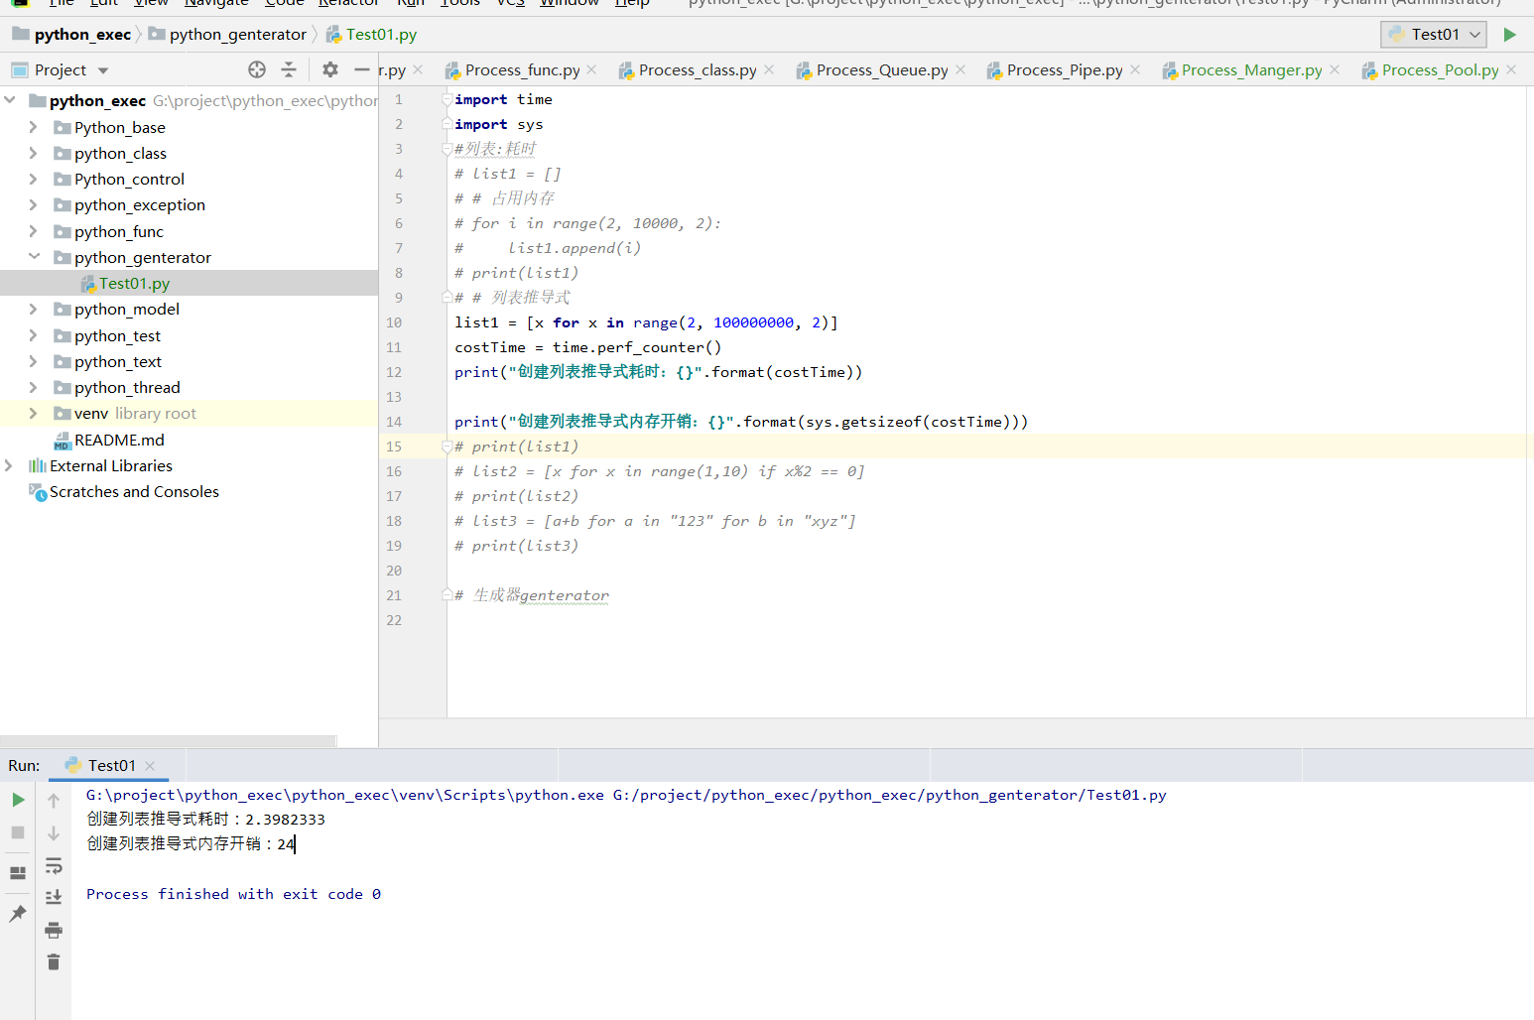The width and height of the screenshot is (1534, 1020).
Task: Hide the Project panel with the minus icon
Action: click(x=362, y=69)
